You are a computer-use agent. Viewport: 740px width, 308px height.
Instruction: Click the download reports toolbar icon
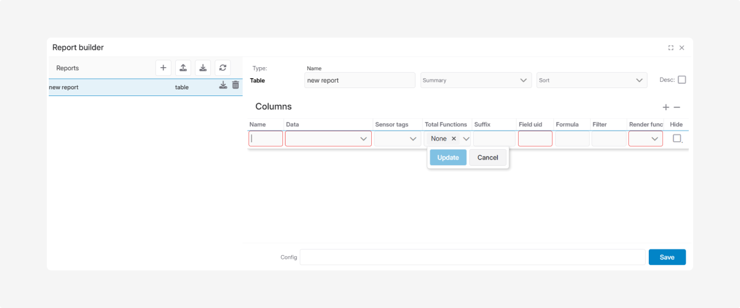pyautogui.click(x=203, y=68)
